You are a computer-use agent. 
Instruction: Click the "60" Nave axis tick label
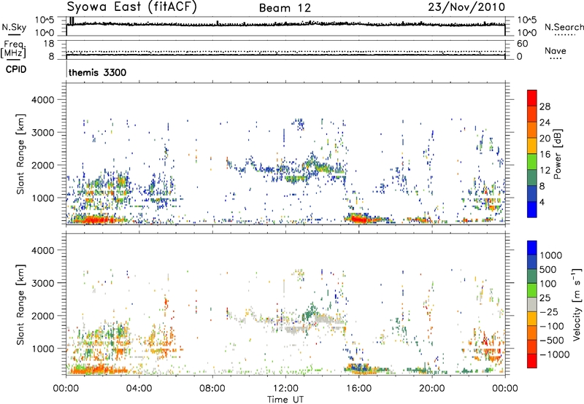522,44
